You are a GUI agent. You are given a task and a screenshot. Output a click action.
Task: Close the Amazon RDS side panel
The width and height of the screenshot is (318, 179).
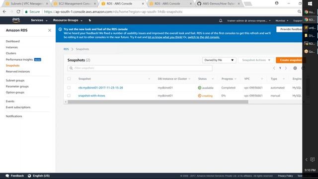pos(50,30)
